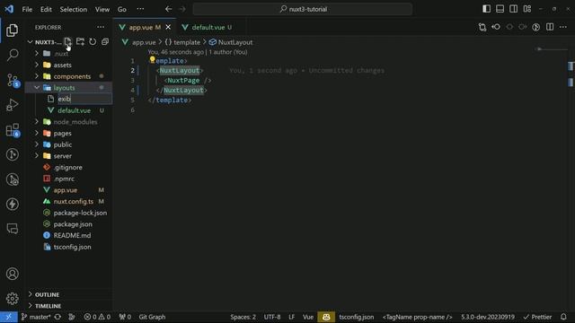Open the Search view in activity bar
The width and height of the screenshot is (575, 323).
click(x=12, y=55)
